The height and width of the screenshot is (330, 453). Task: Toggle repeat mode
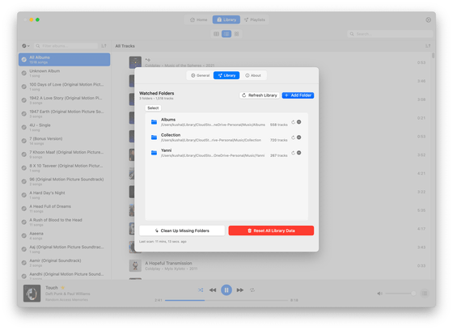click(x=252, y=290)
